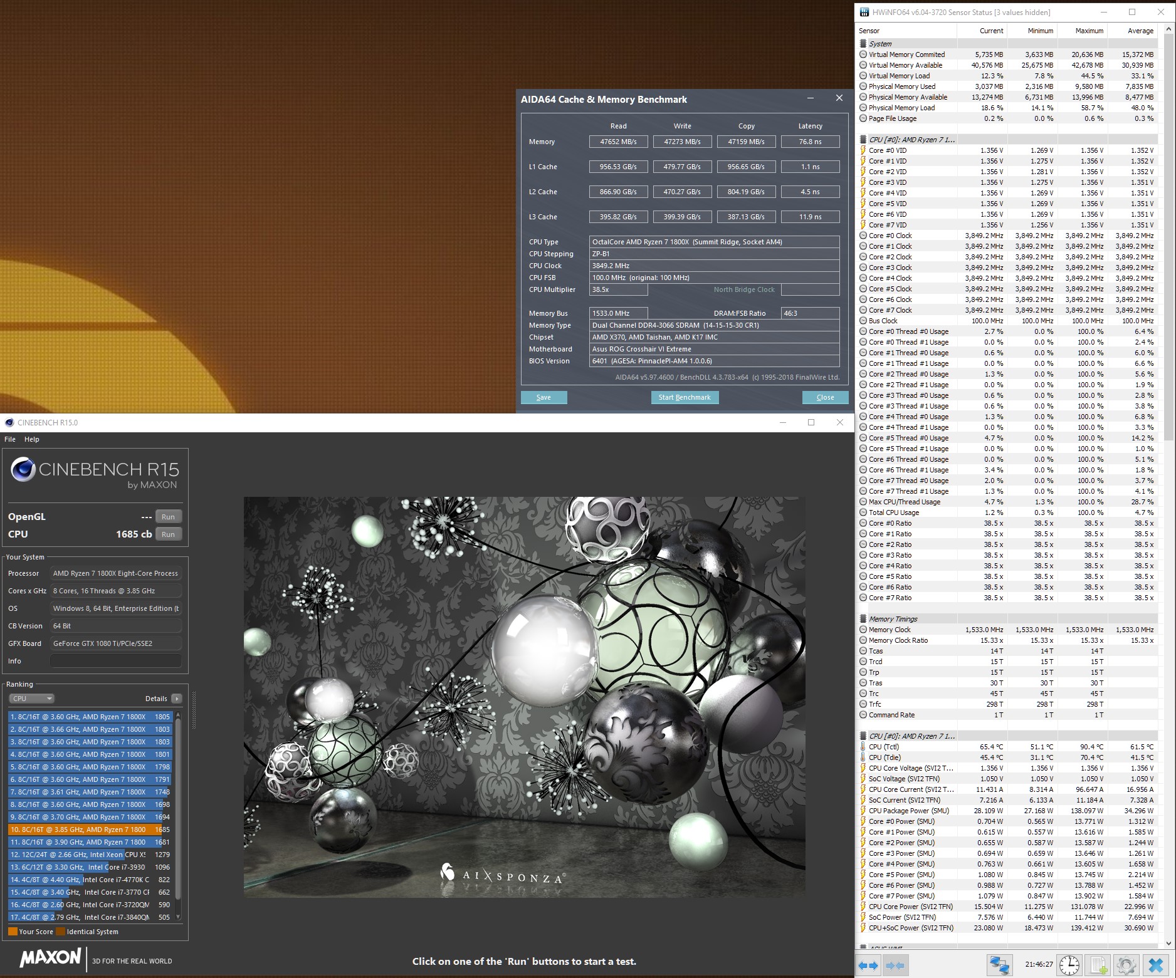Click the Memory Type DDR4-3066 field
This screenshot has height=978, width=1176.
pyautogui.click(x=715, y=325)
